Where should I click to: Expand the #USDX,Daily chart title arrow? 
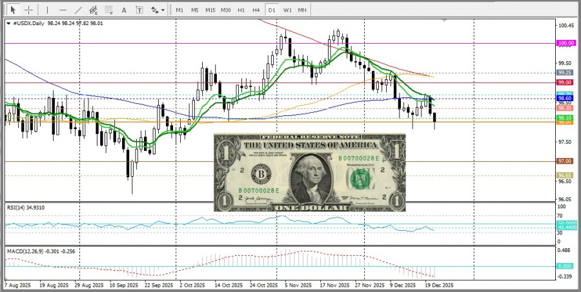coord(8,23)
